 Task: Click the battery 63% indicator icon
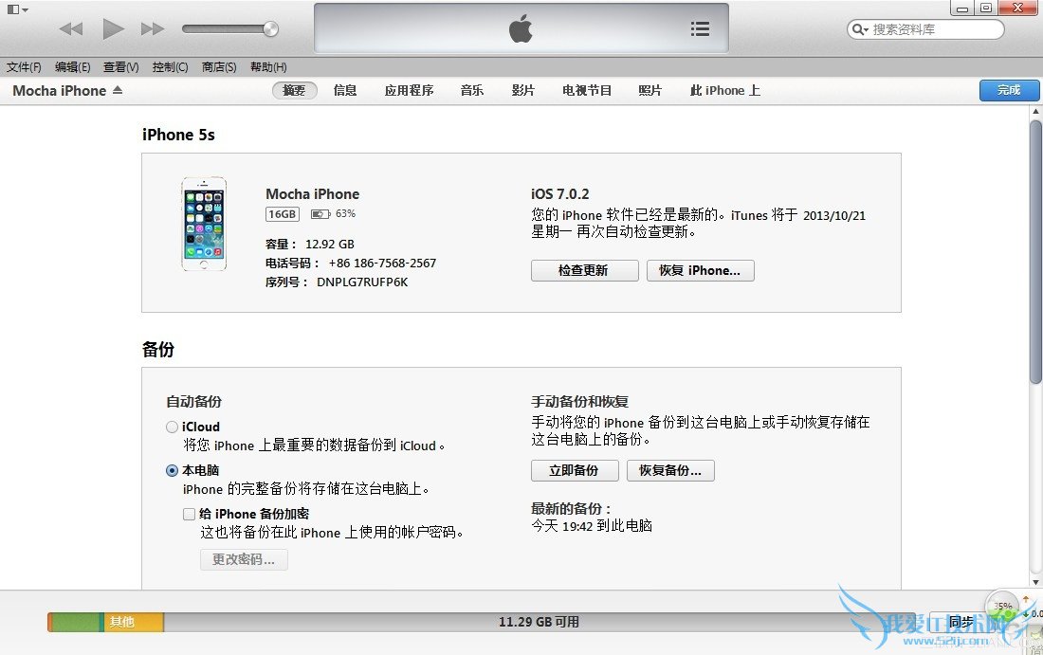(x=320, y=214)
